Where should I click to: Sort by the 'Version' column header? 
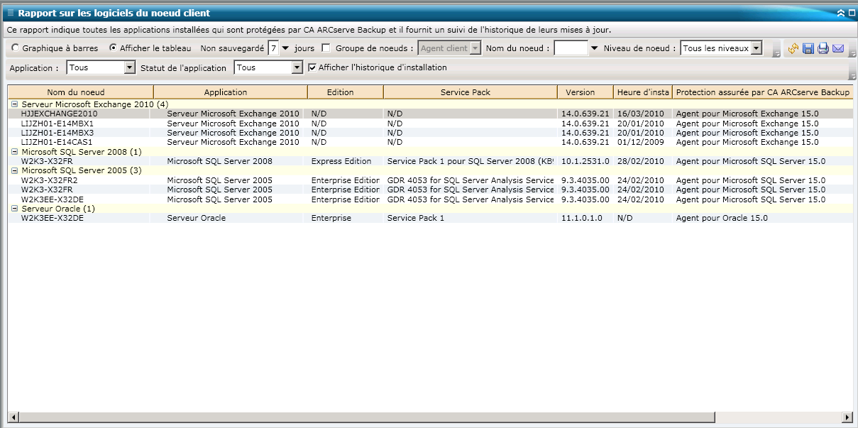[583, 92]
